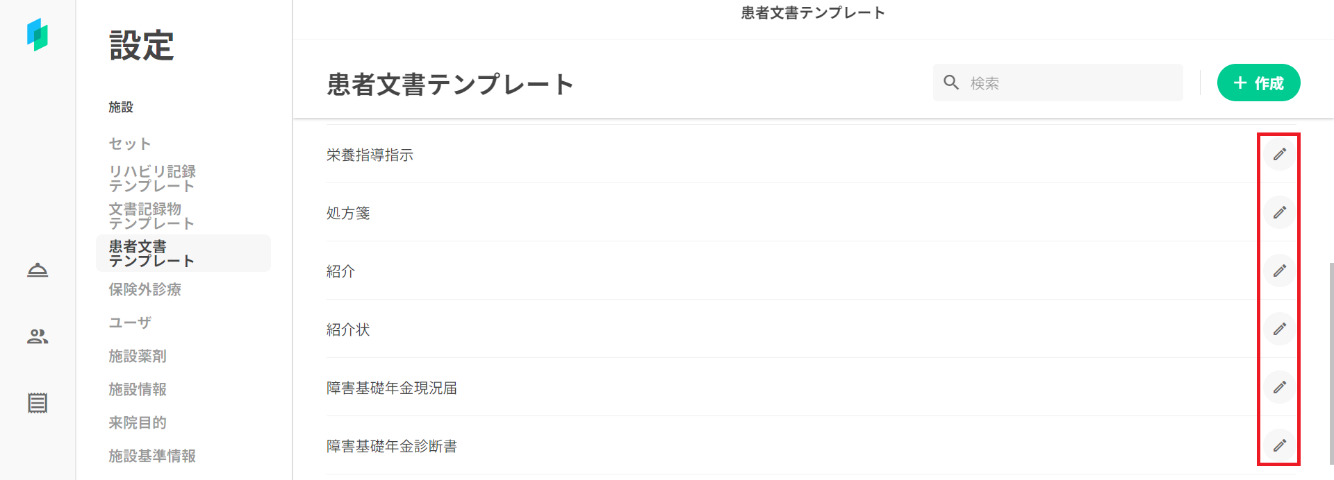The image size is (1334, 480).
Task: Click the app logo icon
Action: pyautogui.click(x=38, y=35)
